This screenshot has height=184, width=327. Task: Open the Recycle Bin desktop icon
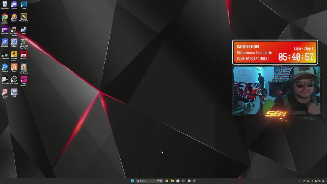[5, 5]
